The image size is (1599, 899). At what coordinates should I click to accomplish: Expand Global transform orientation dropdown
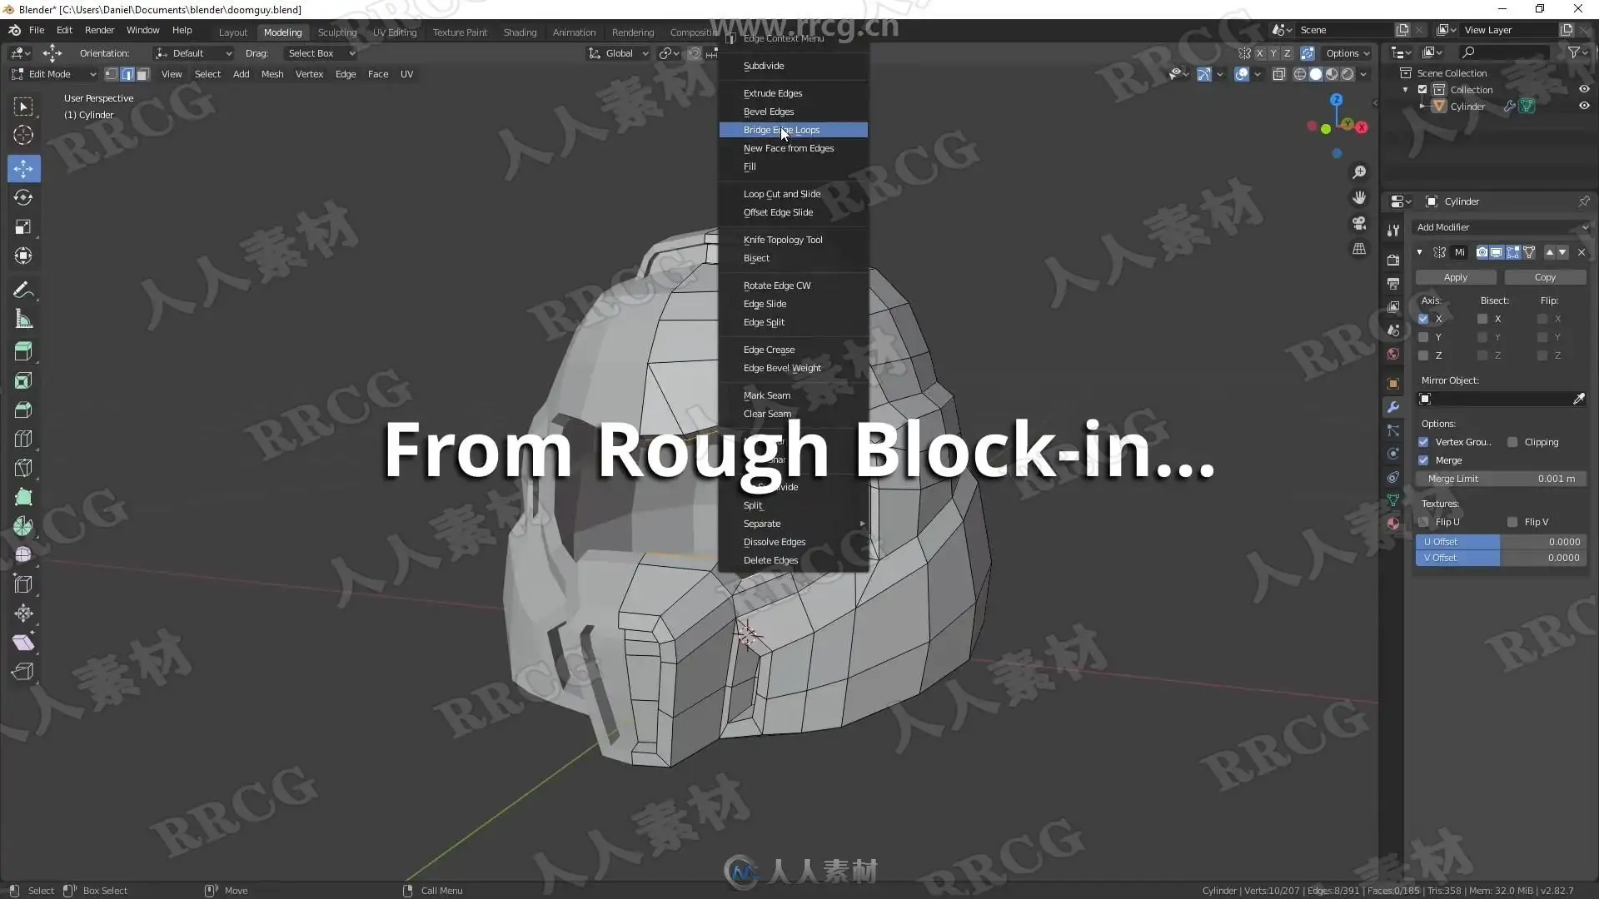point(618,53)
